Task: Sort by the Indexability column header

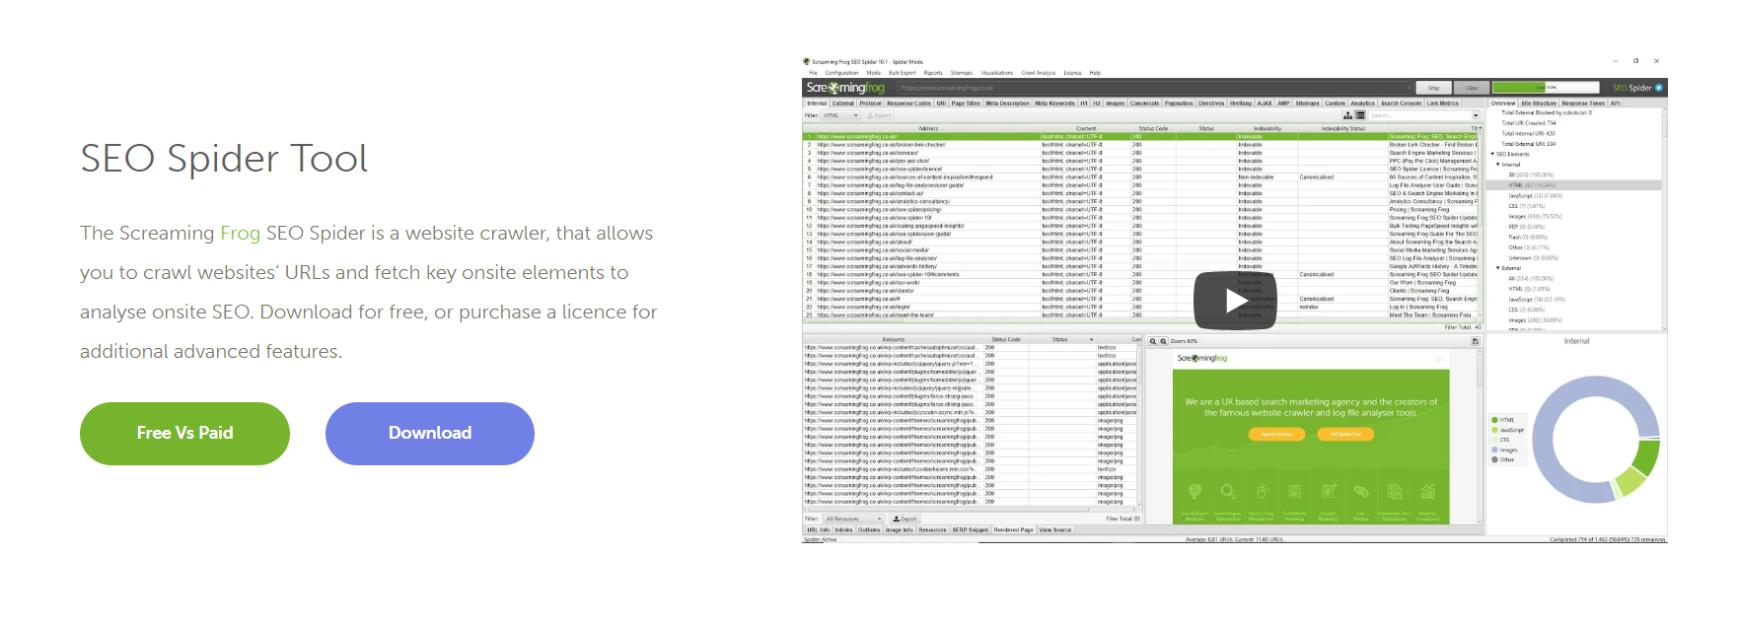Action: click(x=1267, y=128)
